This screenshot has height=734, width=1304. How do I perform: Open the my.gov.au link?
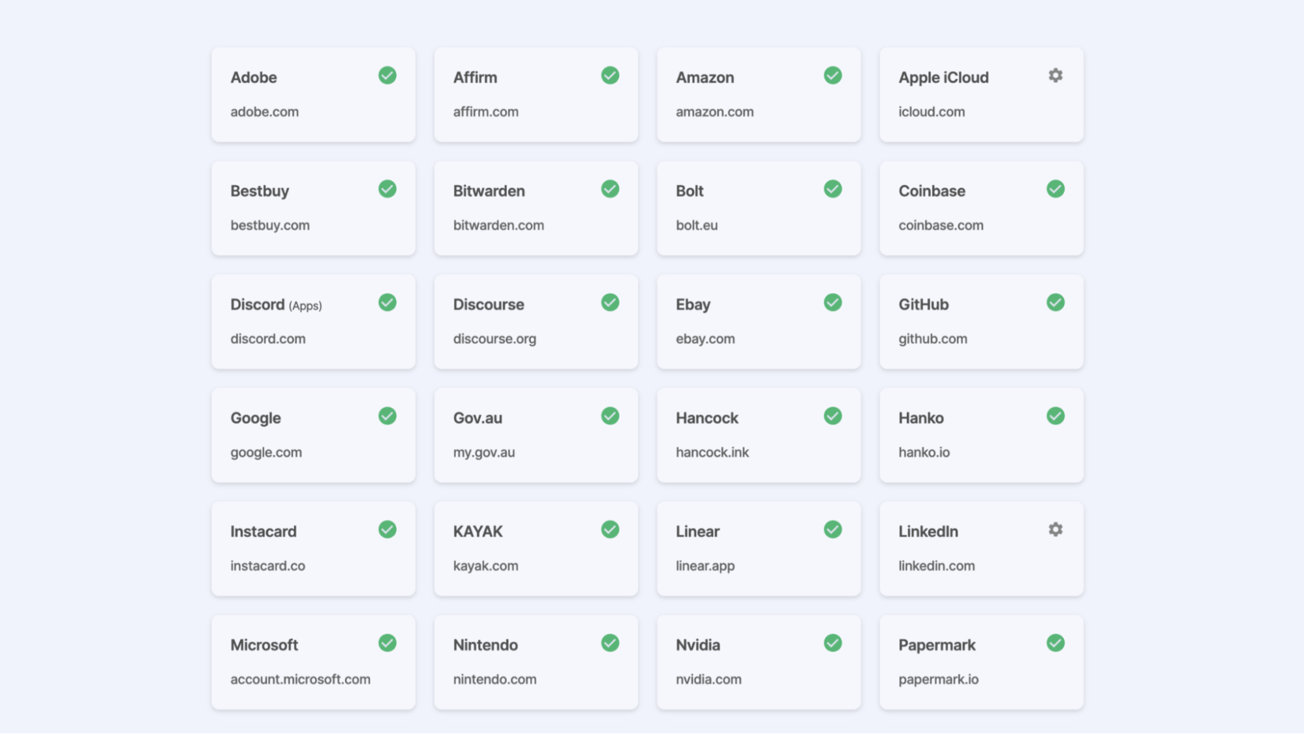tap(484, 451)
